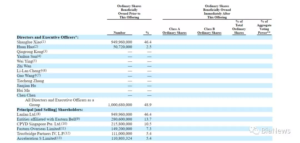Click share count 949,960,000 in Shanglue Xiao row
The image size is (300, 143).
(121, 42)
